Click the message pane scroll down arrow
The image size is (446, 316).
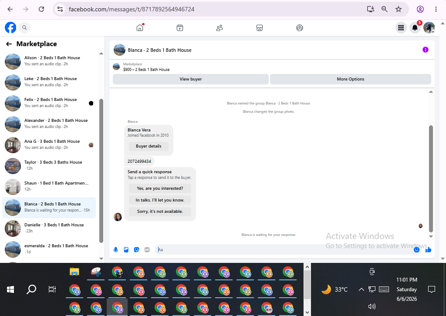click(x=431, y=236)
